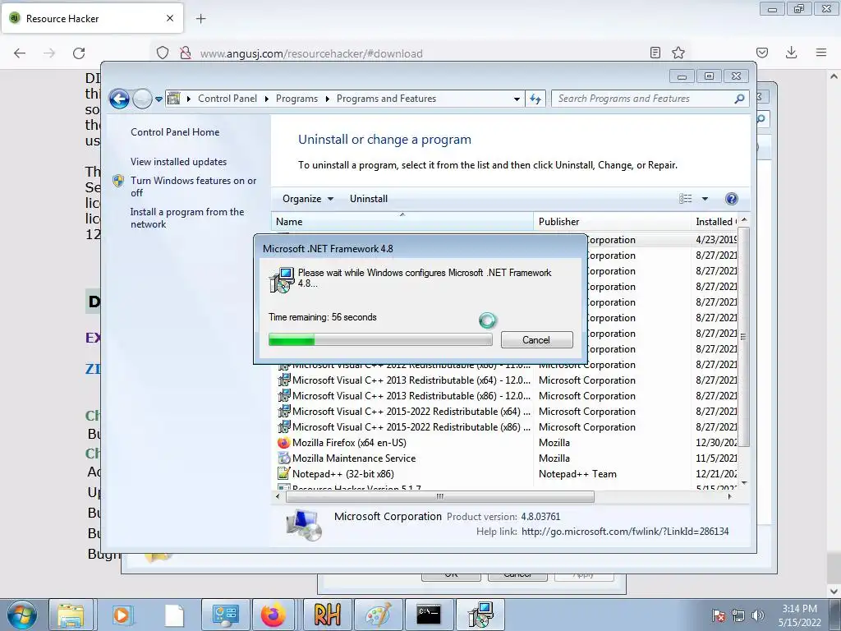841x631 pixels.
Task: Open Microsoft help link URL in details pane
Action: click(625, 532)
